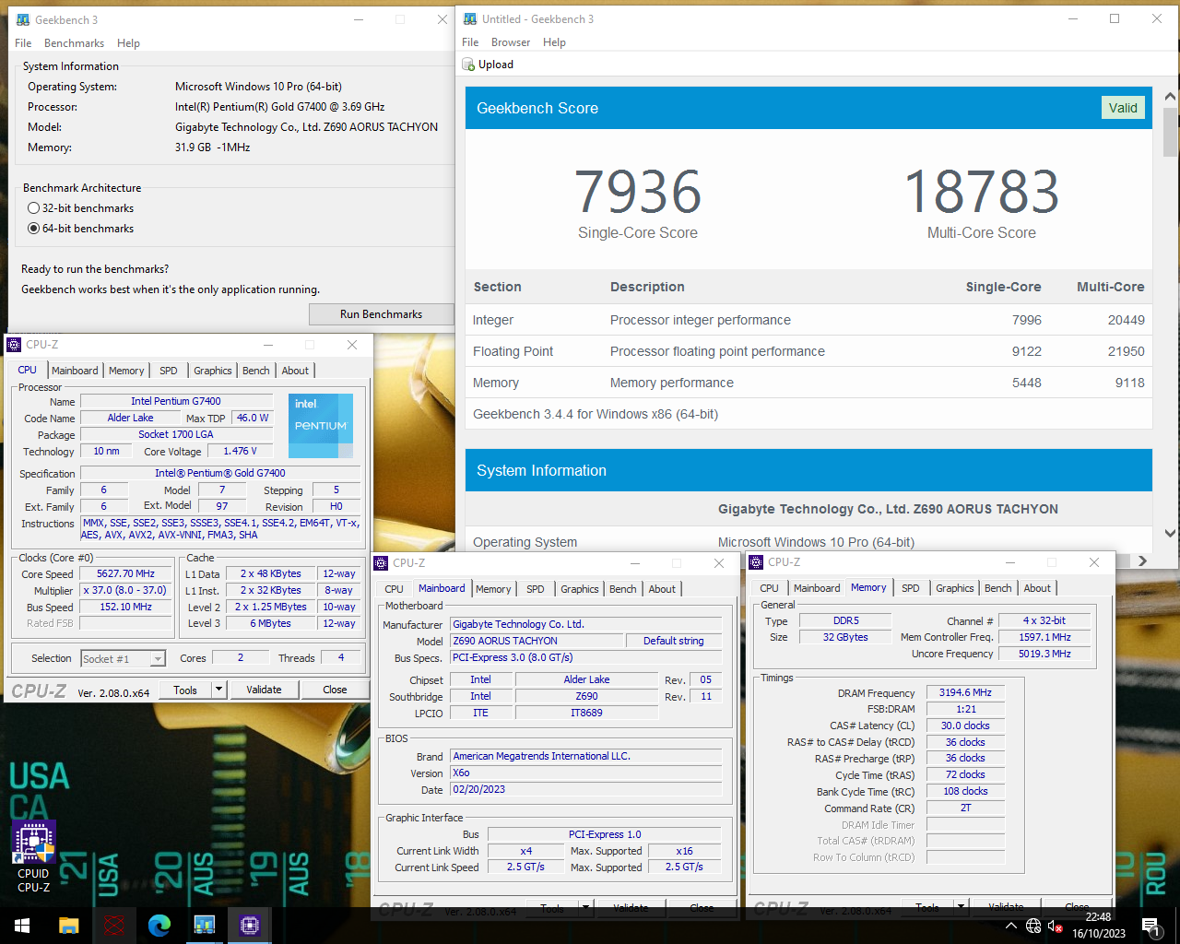Select the 64-bit benchmarks radio button

coord(34,229)
